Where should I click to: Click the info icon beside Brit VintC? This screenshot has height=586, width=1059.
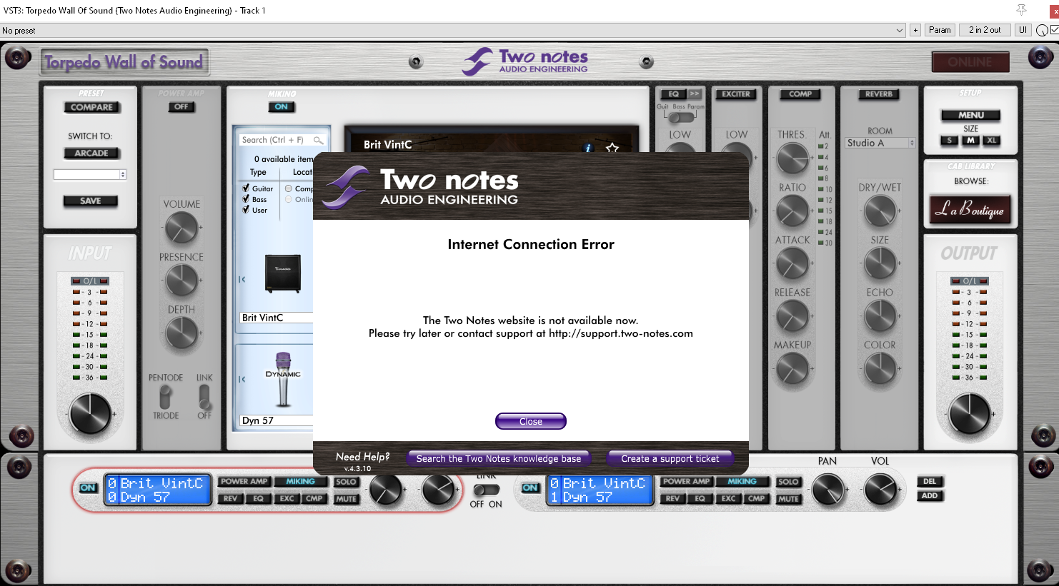(588, 148)
